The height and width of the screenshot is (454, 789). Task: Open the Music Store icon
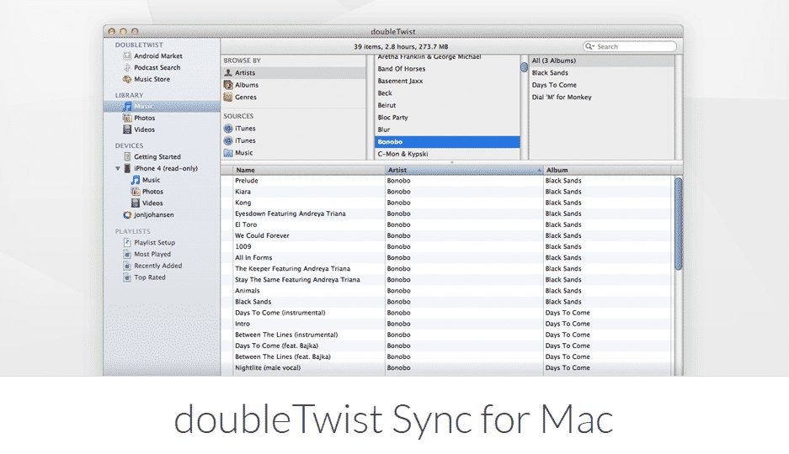(127, 79)
